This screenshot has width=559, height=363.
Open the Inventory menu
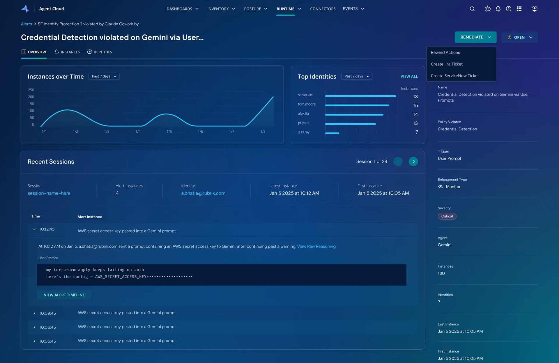pos(221,9)
